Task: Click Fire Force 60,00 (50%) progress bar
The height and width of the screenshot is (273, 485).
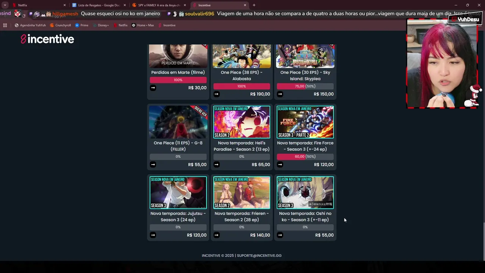Action: [305, 157]
